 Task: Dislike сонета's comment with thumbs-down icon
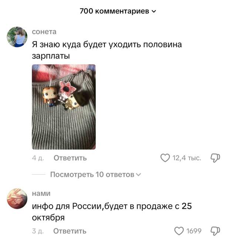(215, 158)
